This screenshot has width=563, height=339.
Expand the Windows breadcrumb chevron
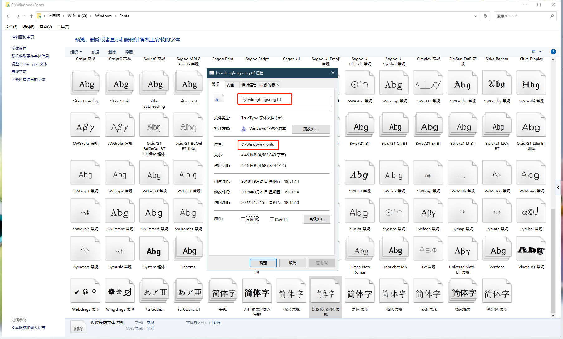115,16
